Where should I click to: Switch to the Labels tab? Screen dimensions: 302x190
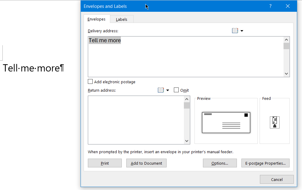121,19
